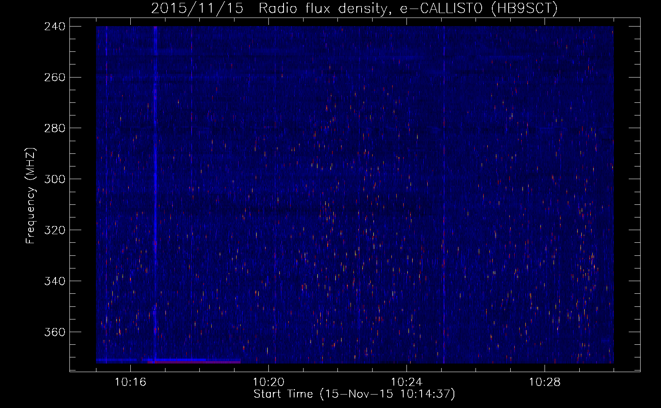
Task: Click the 'Frequency (MHZ)' y-axis label
Action: pos(31,196)
